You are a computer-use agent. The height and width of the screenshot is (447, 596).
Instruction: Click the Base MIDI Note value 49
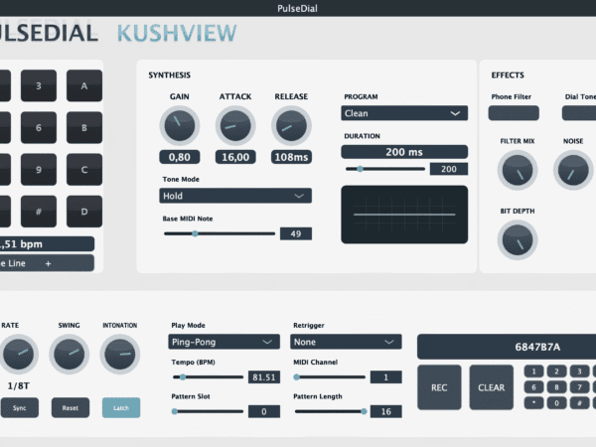[296, 233]
